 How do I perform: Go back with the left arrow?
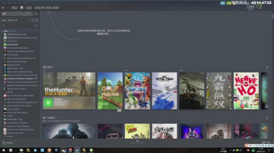point(3,8)
